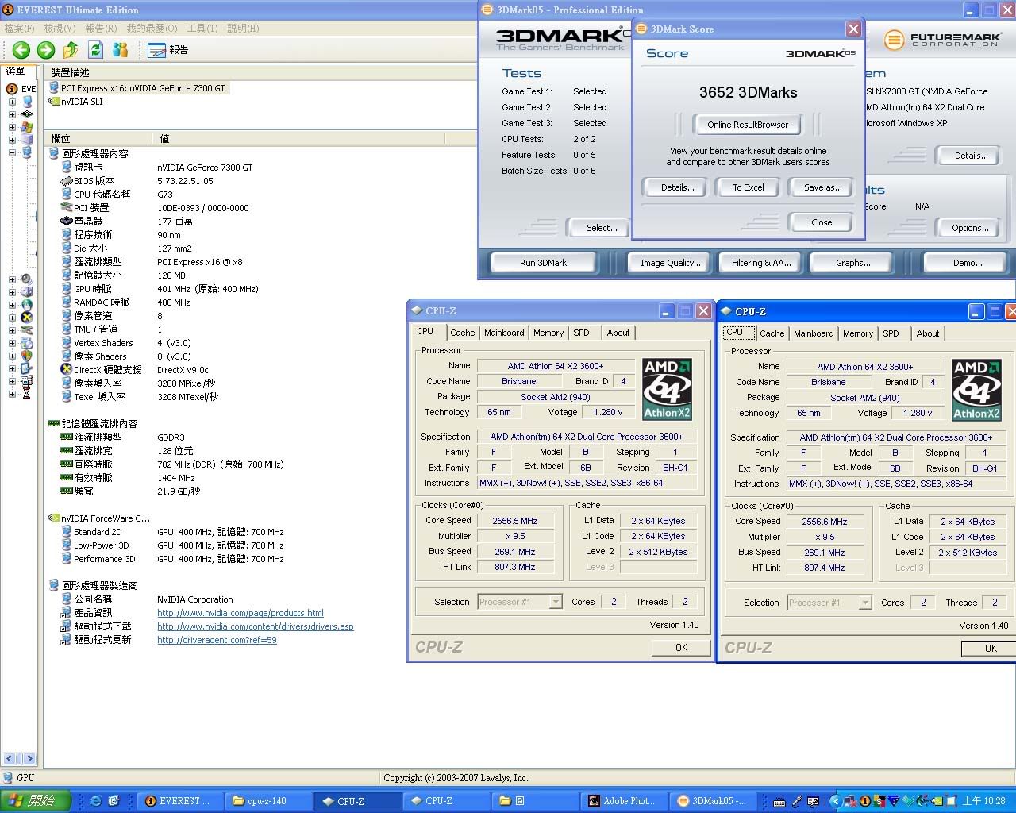The image size is (1016, 813).
Task: Click Options... button in 3DMark05
Action: [970, 228]
